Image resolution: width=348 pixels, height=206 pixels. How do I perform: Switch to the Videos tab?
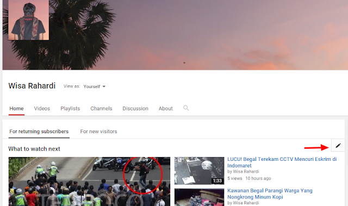42,108
